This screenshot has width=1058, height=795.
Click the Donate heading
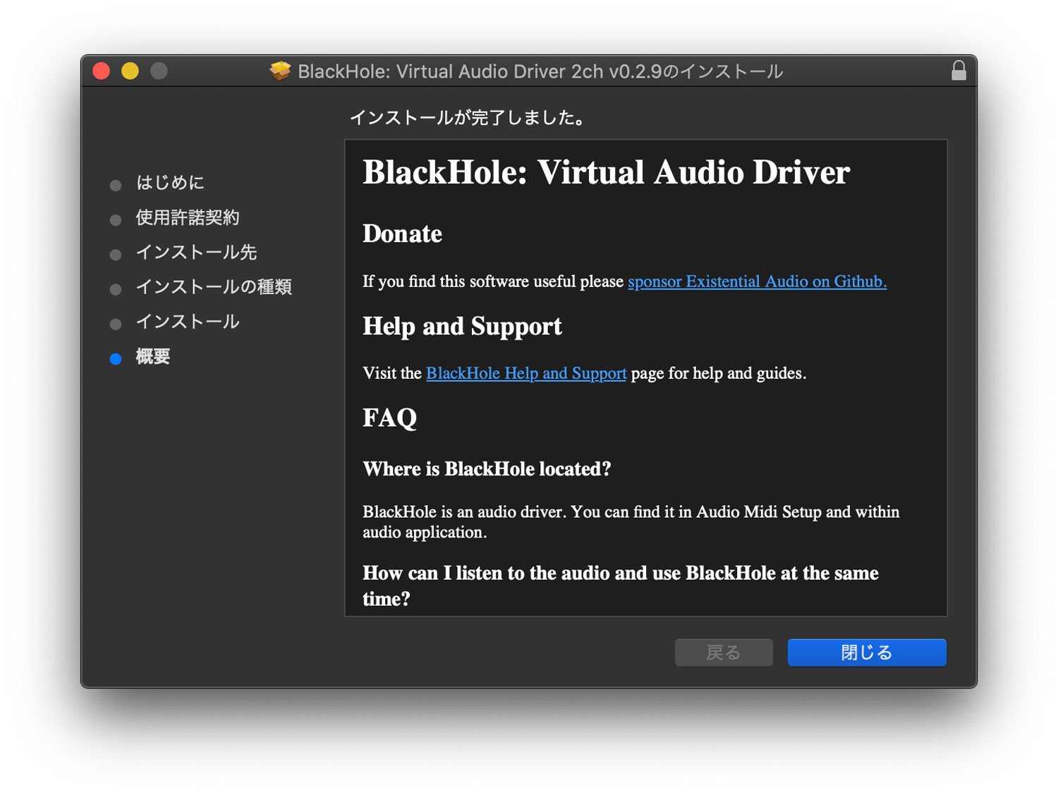pos(402,233)
